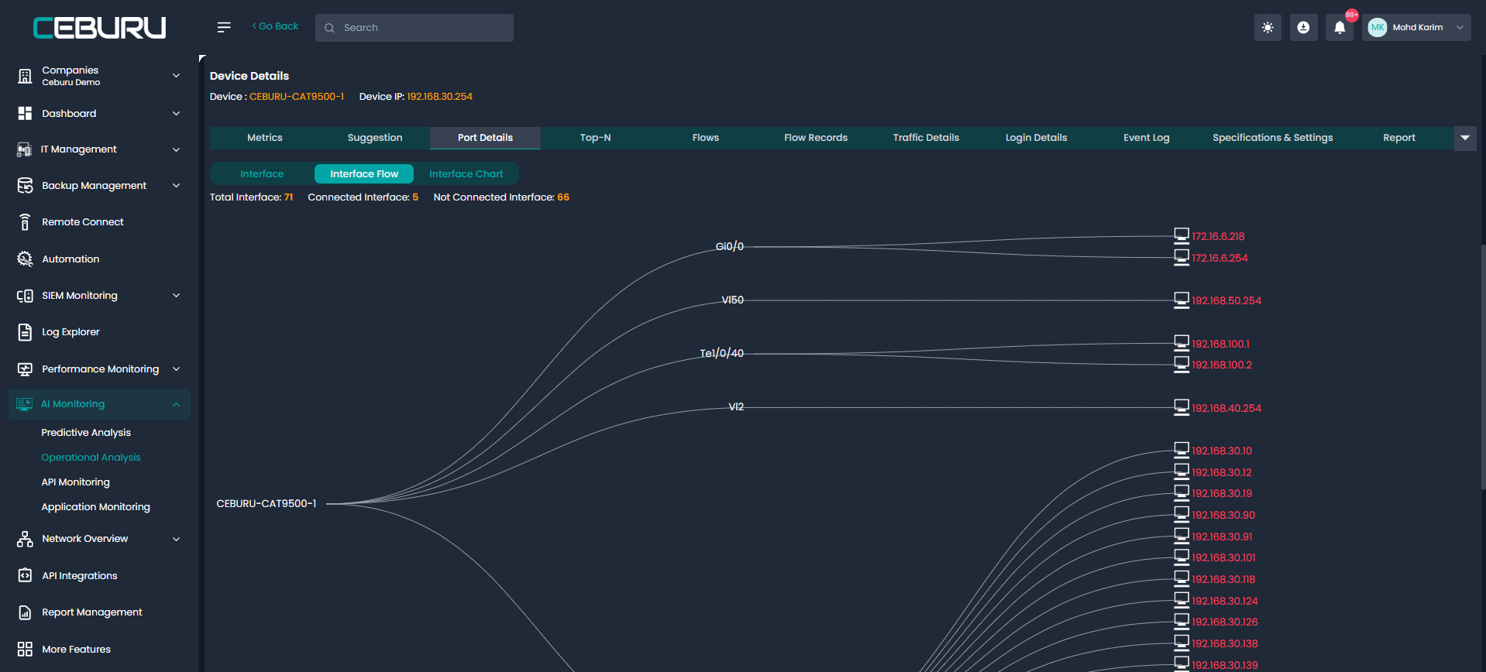Click the MK user avatar
Image resolution: width=1486 pixels, height=672 pixels.
[1378, 27]
